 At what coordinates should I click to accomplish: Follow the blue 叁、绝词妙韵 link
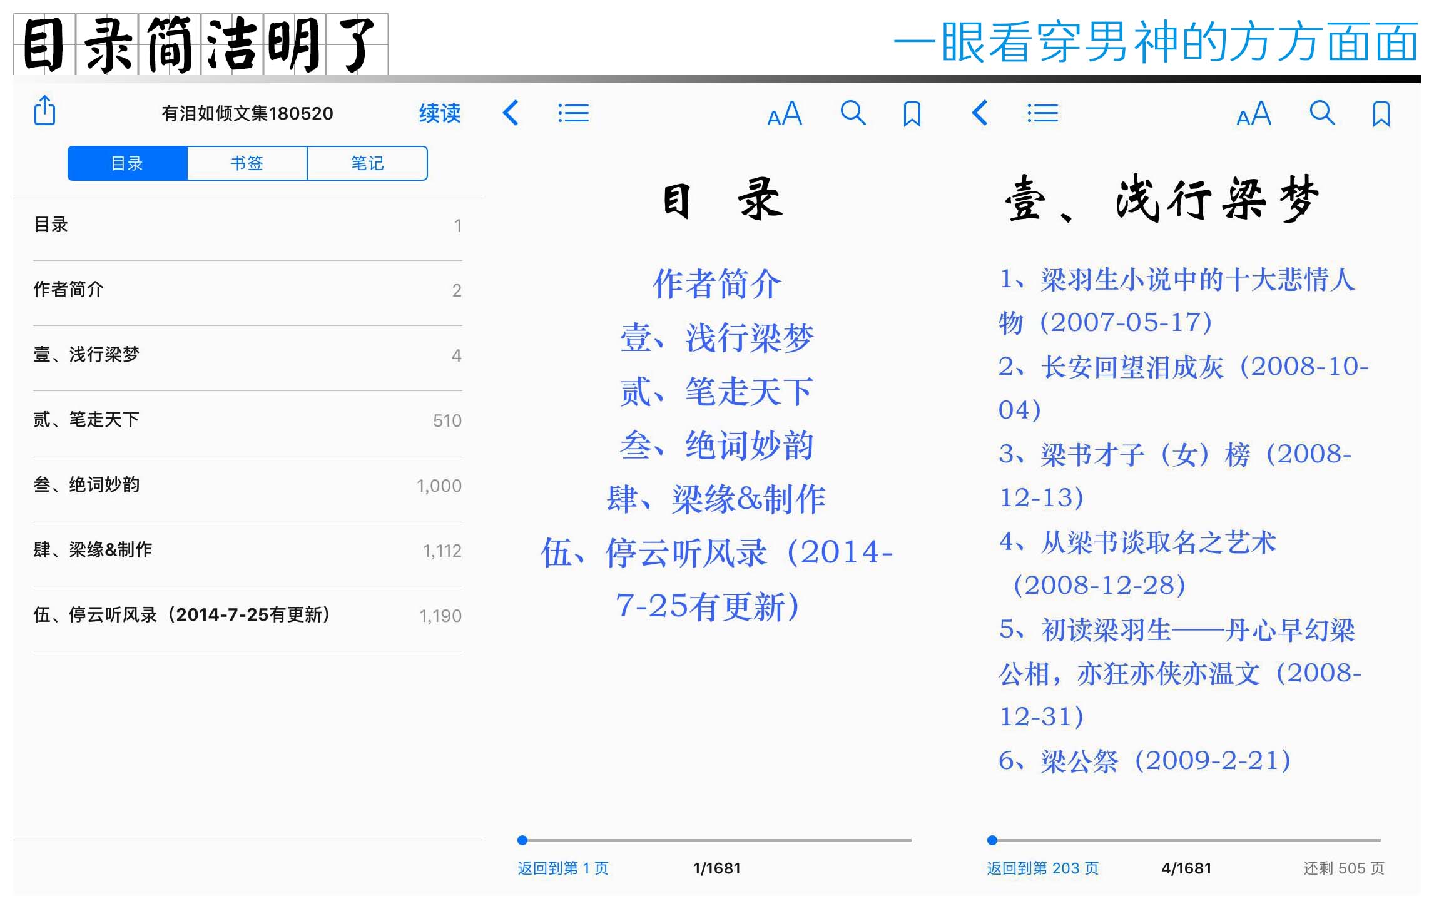pyautogui.click(x=717, y=445)
